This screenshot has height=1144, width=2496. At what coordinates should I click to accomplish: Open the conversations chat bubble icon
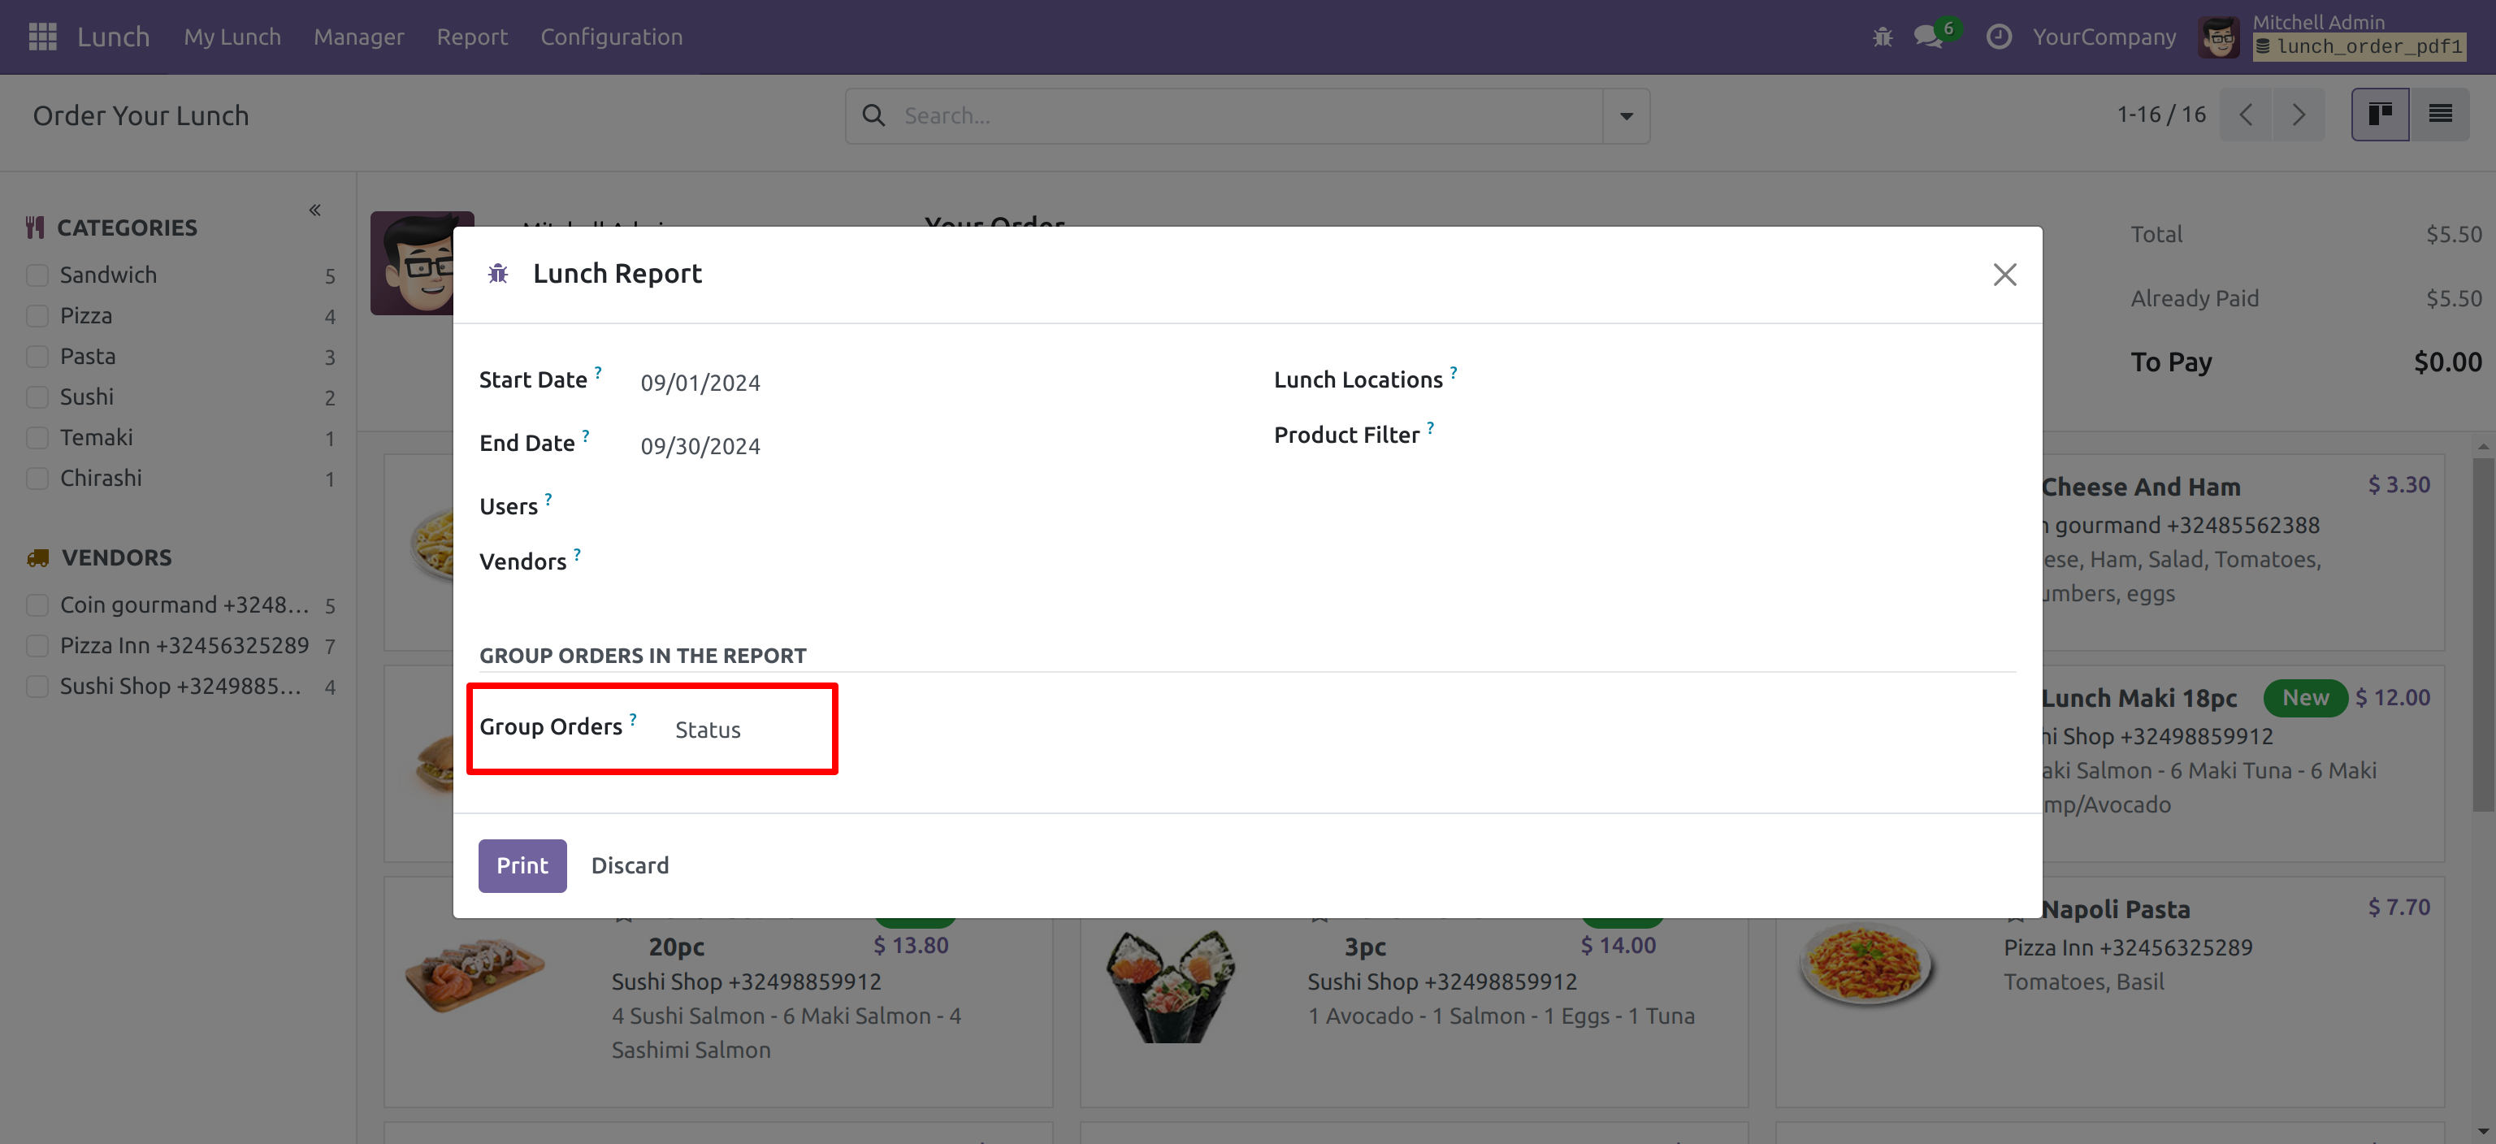(x=1927, y=37)
